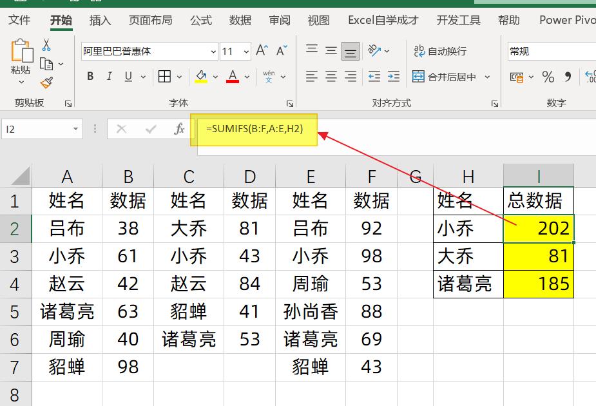Open the 开发工具 ribbon tab

pyautogui.click(x=458, y=20)
